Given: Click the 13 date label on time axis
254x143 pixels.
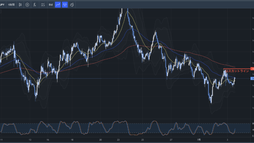Looking at the screenshot, I should pos(30,140).
